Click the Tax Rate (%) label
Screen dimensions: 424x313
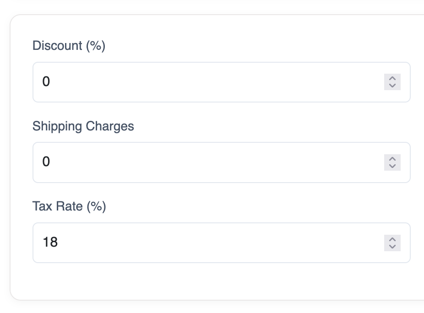pyautogui.click(x=68, y=206)
